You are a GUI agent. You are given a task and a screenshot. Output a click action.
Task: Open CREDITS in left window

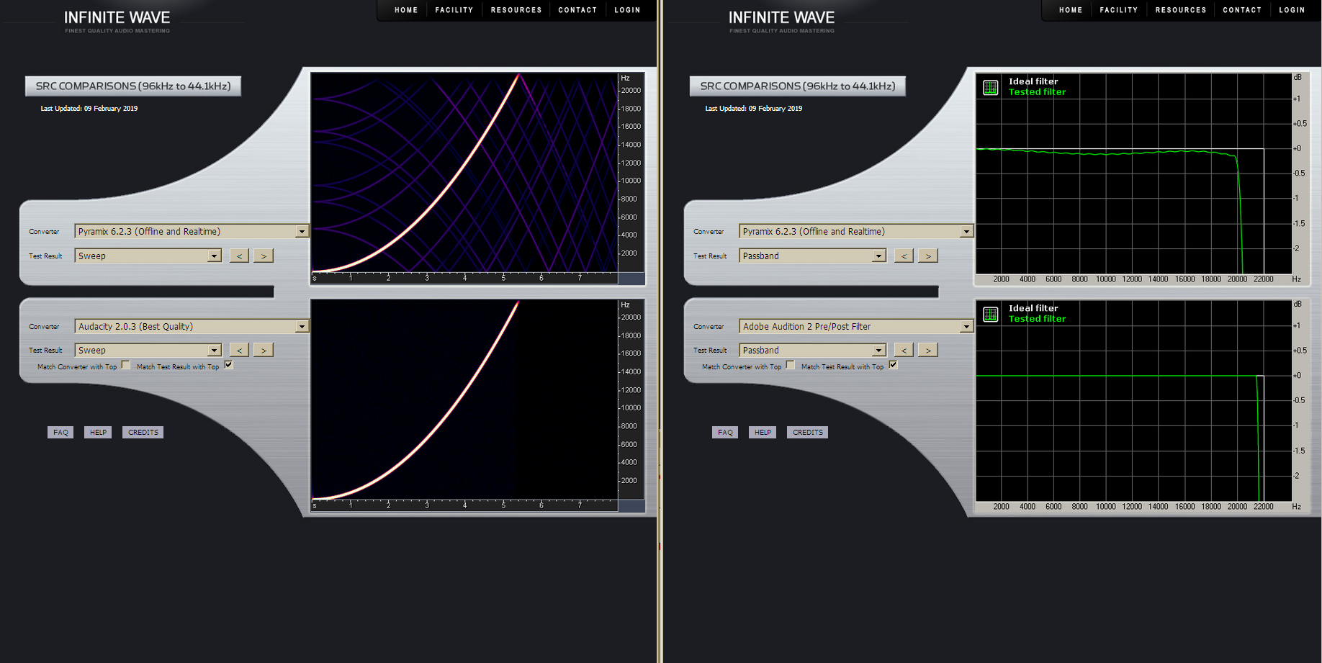[x=143, y=432]
